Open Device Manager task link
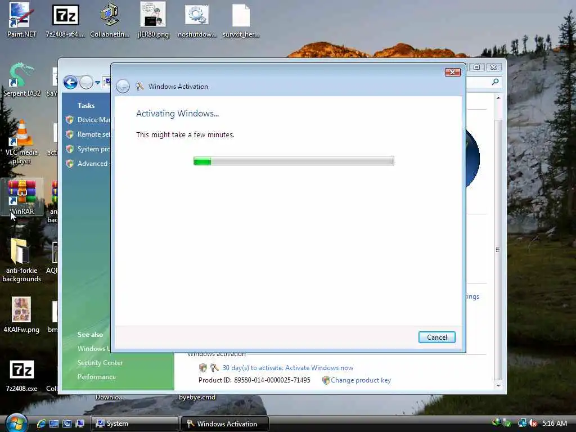This screenshot has width=576, height=432. pyautogui.click(x=94, y=120)
